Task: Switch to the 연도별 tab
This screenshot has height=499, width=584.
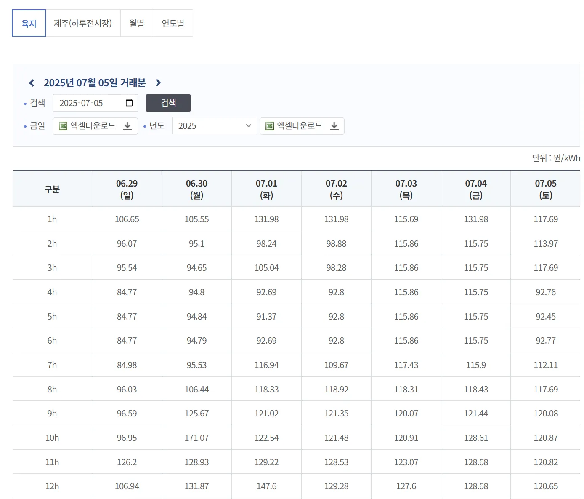Action: click(x=173, y=23)
